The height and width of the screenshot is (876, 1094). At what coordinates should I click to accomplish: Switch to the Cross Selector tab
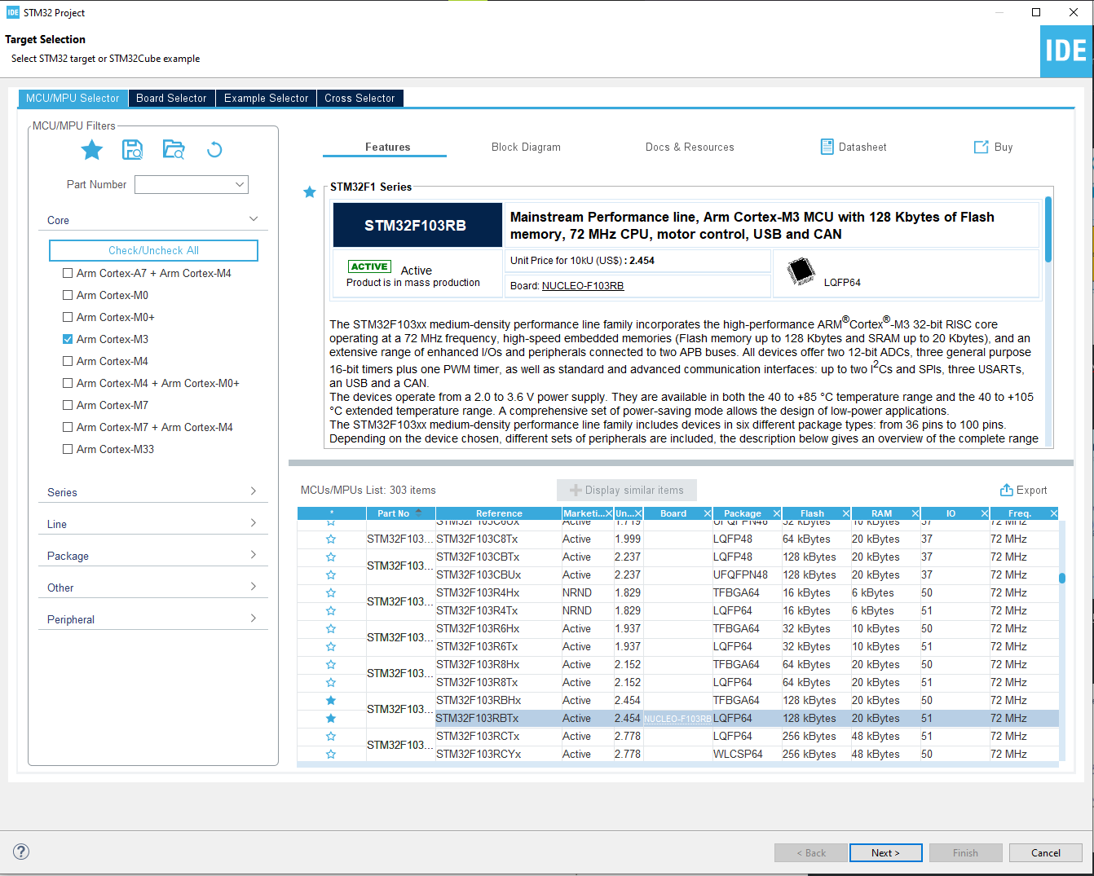click(x=360, y=98)
